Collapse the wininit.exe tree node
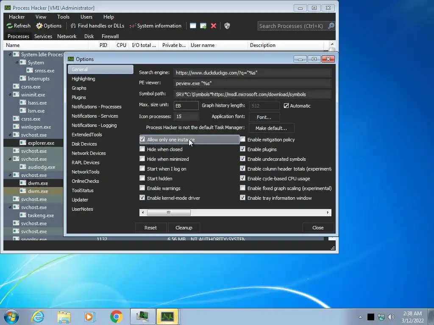This screenshot has height=325, width=434. (10, 94)
